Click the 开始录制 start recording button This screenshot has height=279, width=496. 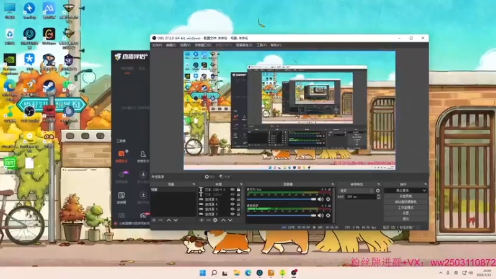point(405,196)
